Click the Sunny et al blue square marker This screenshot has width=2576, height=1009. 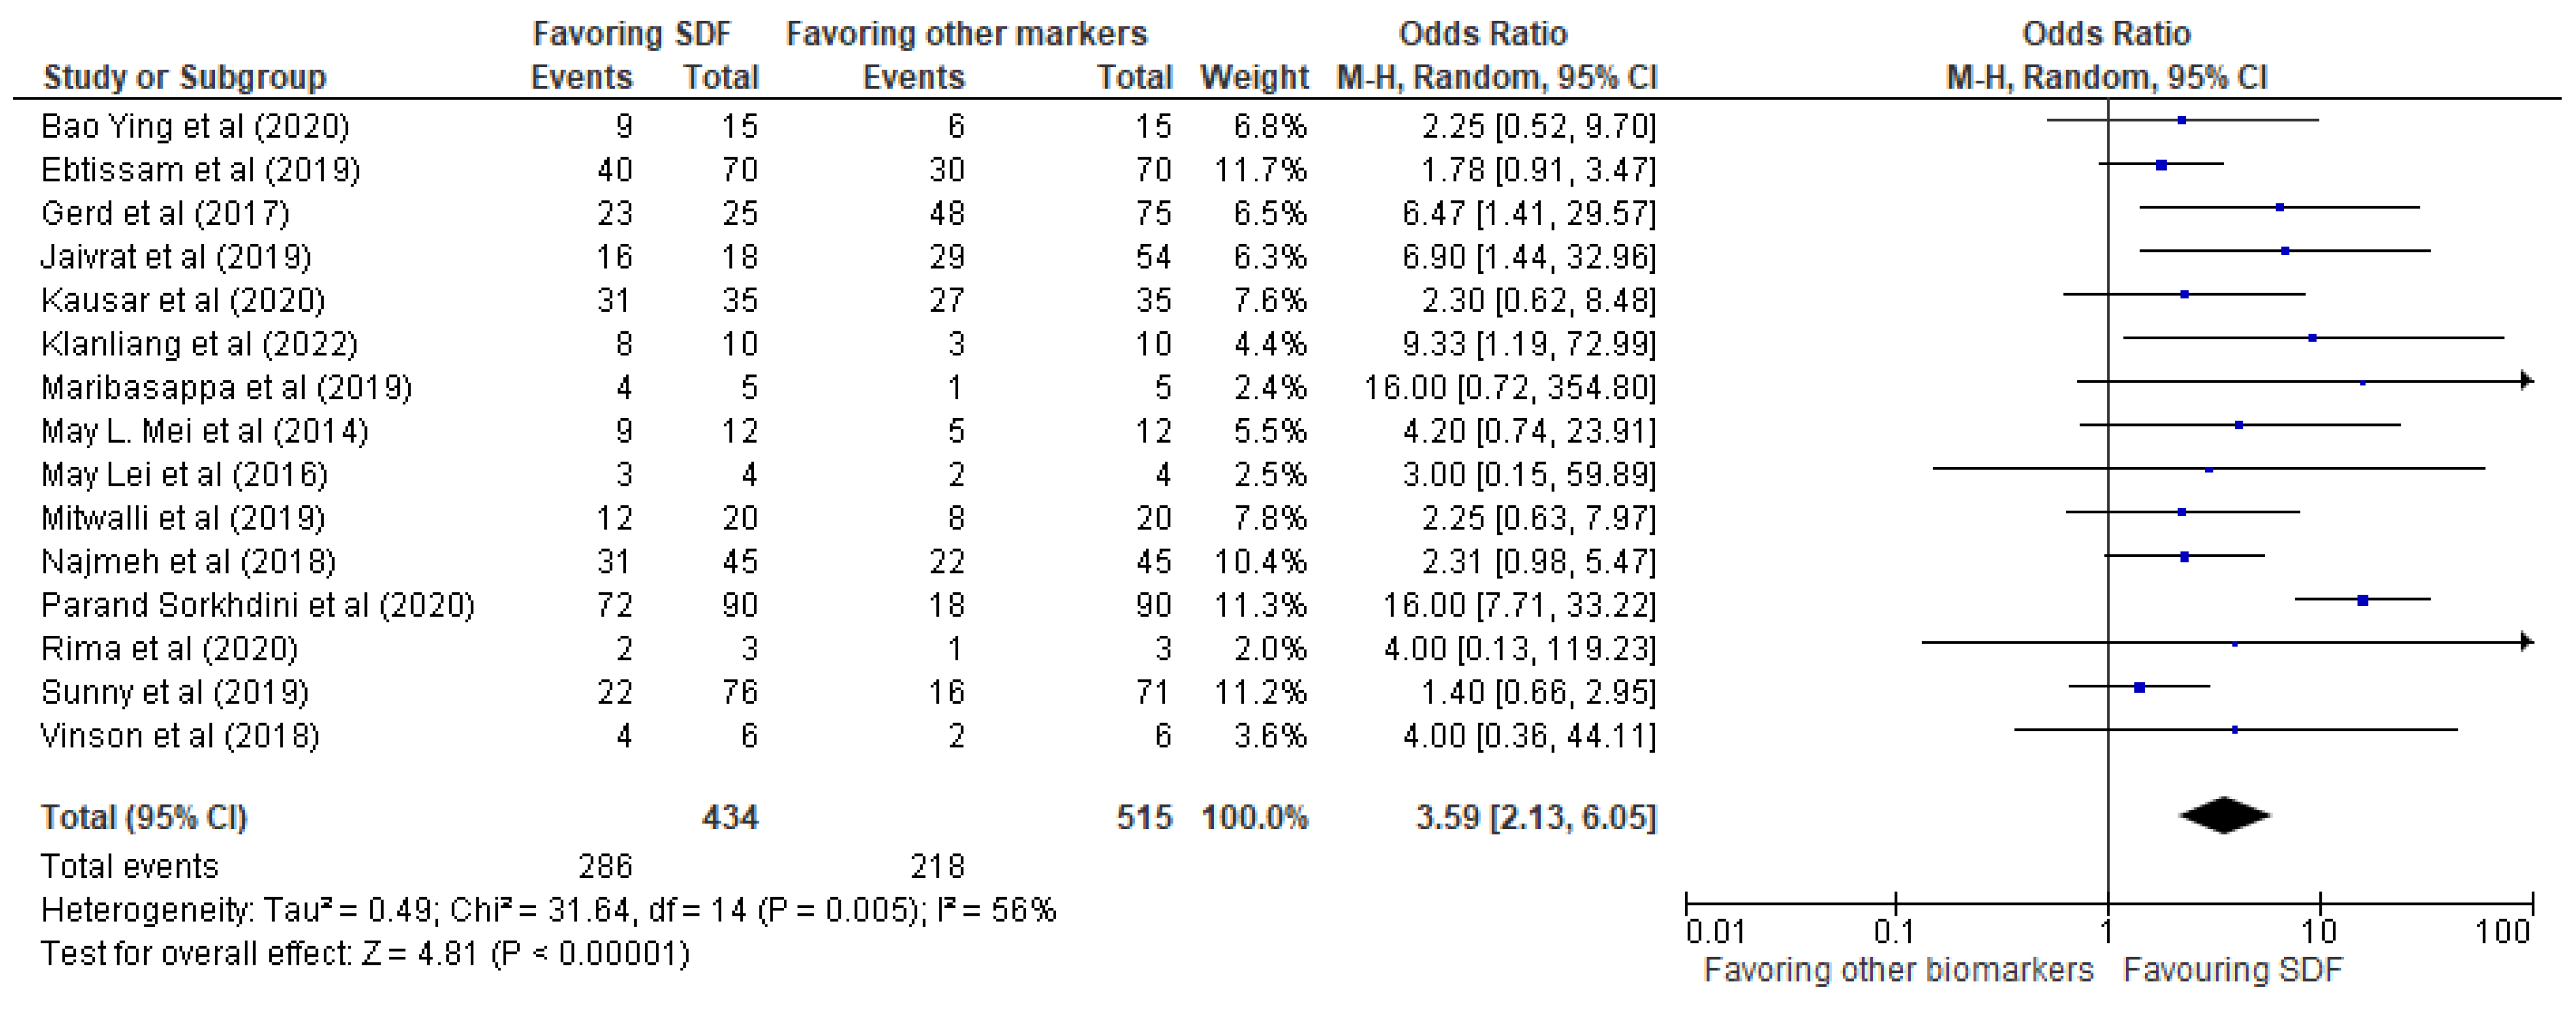click(2140, 687)
